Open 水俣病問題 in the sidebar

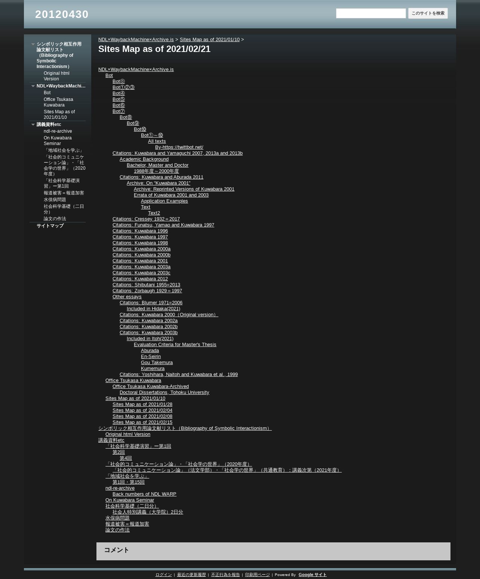(x=55, y=200)
